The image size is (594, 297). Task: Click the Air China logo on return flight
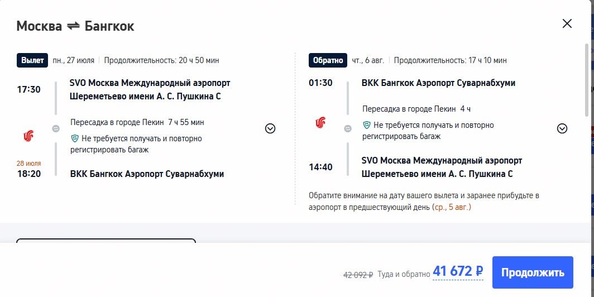[x=320, y=122]
